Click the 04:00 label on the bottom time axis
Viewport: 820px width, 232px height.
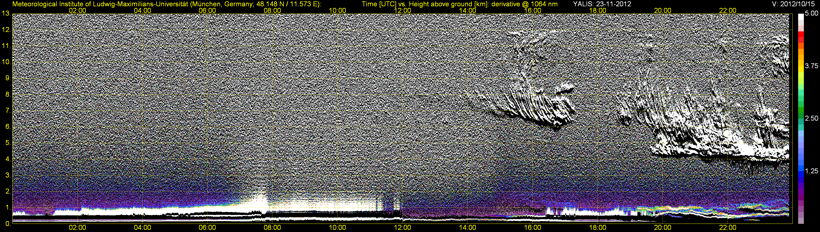click(x=142, y=228)
